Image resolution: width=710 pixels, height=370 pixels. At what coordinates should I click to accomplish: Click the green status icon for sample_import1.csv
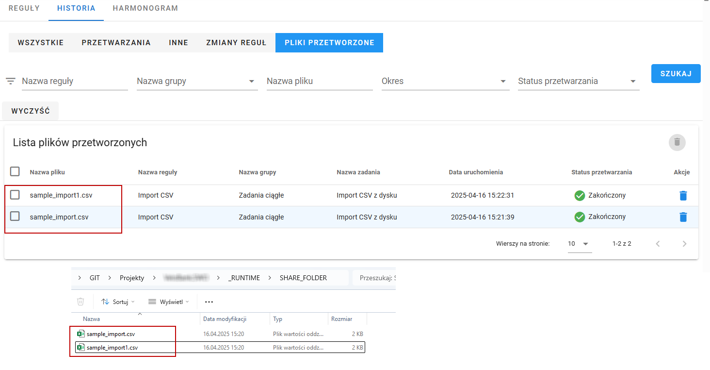tap(580, 196)
